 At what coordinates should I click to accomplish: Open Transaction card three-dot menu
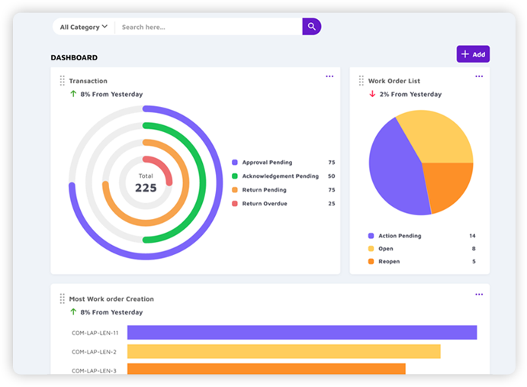click(x=329, y=76)
